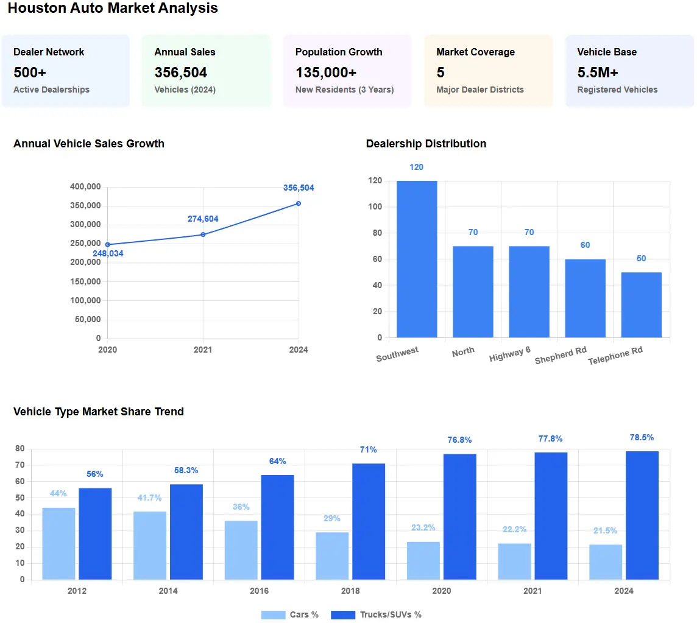Click the 274,604 data point on the line chart
This screenshot has height=623, width=697.
(203, 234)
